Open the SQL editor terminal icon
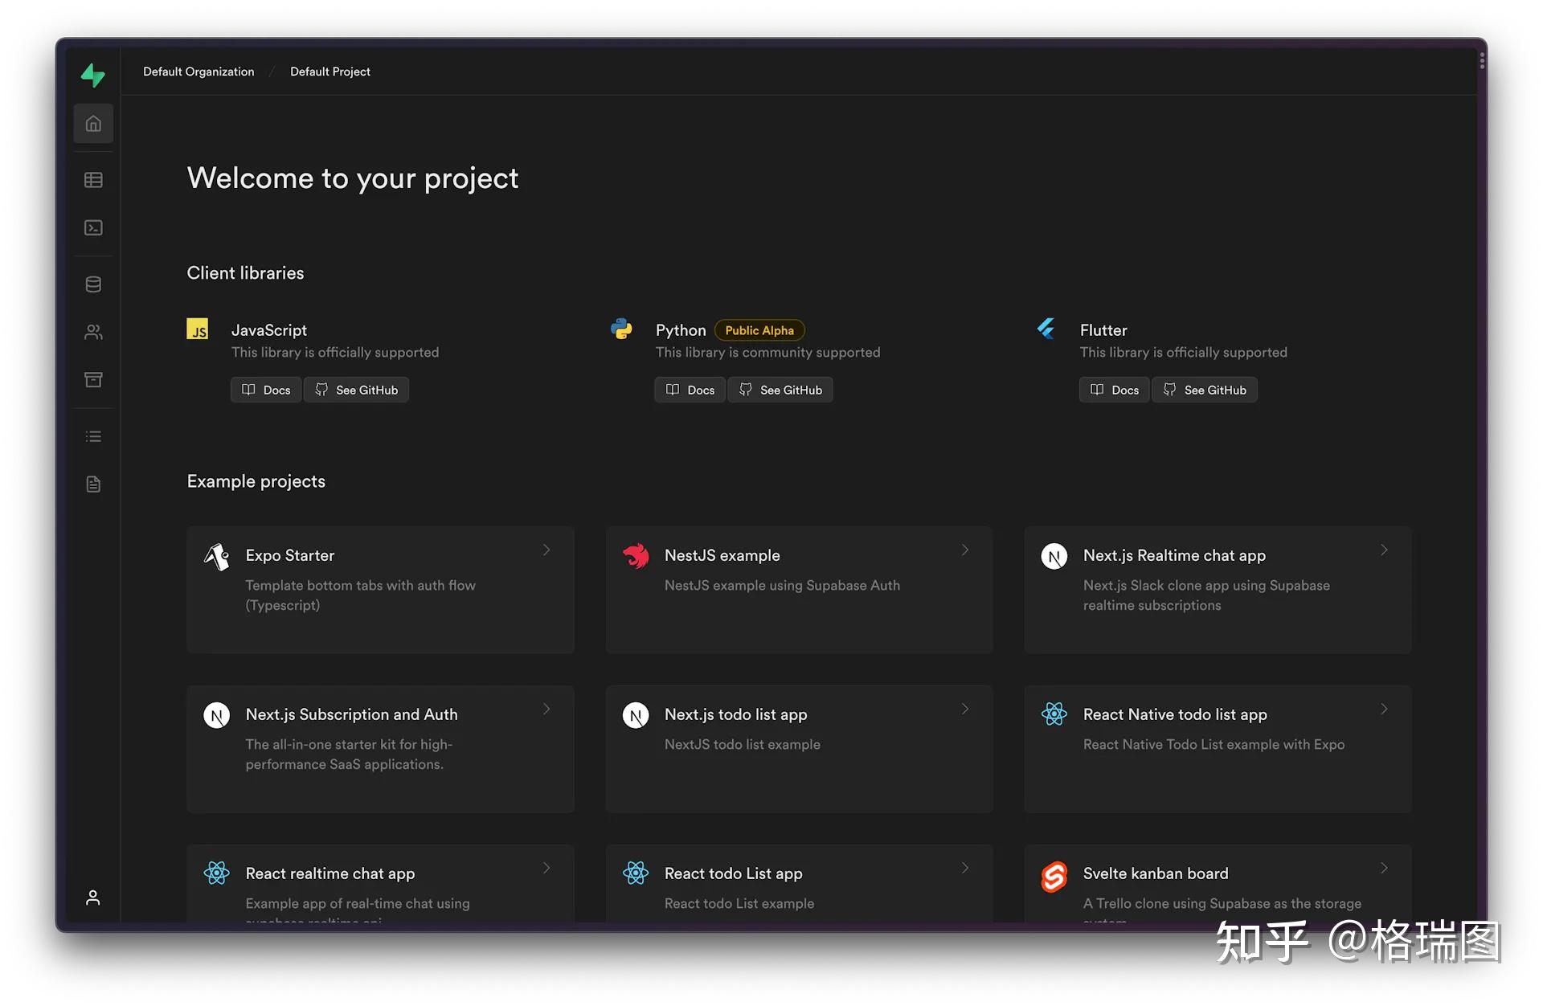1543x1006 pixels. tap(93, 228)
